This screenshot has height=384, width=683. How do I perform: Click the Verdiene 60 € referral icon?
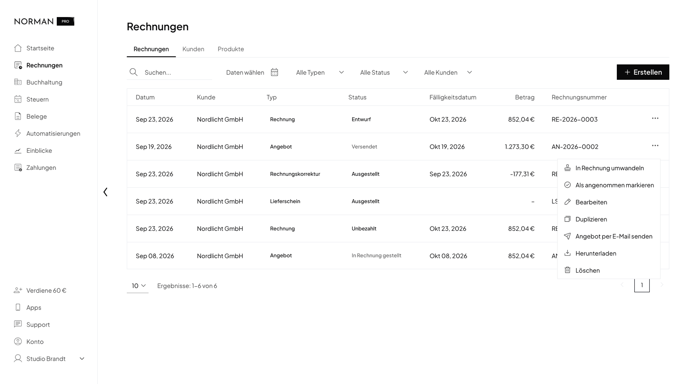pyautogui.click(x=18, y=290)
